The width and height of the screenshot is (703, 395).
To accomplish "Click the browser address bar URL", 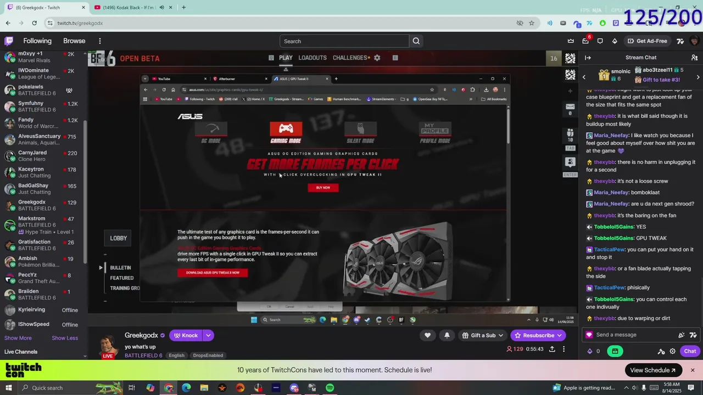I will [80, 23].
